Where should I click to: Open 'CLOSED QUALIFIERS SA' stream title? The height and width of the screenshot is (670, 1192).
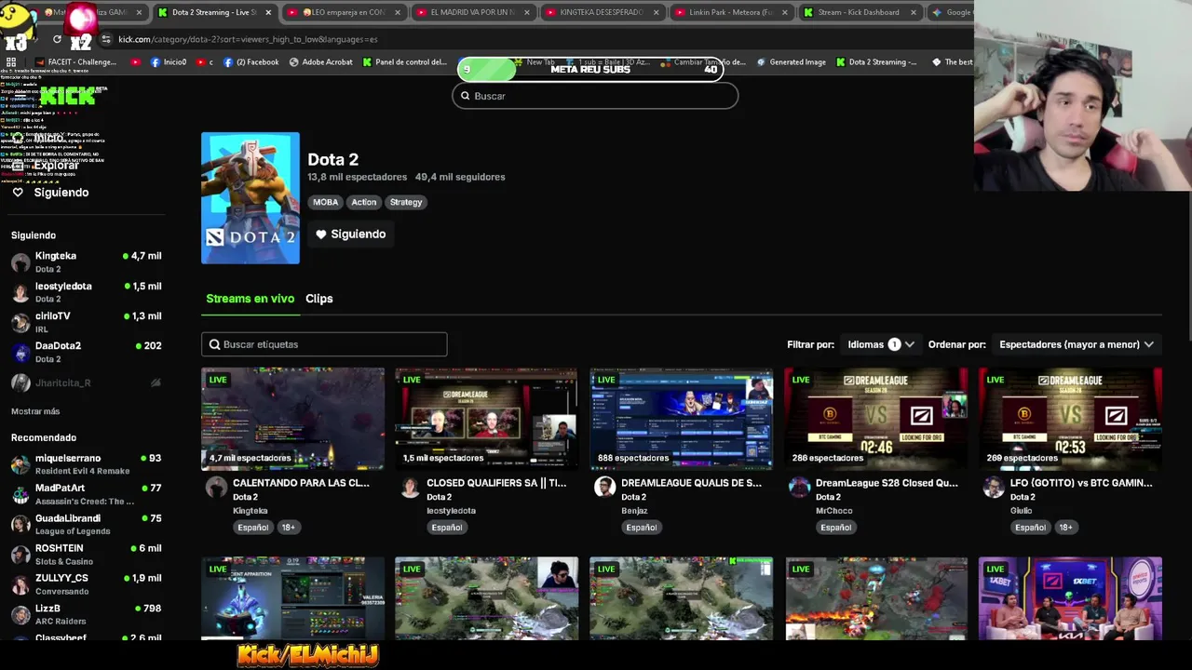pos(496,483)
